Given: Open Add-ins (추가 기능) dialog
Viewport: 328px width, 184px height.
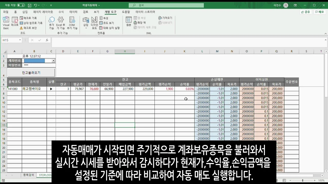Looking at the screenshot, I should point(52,23).
